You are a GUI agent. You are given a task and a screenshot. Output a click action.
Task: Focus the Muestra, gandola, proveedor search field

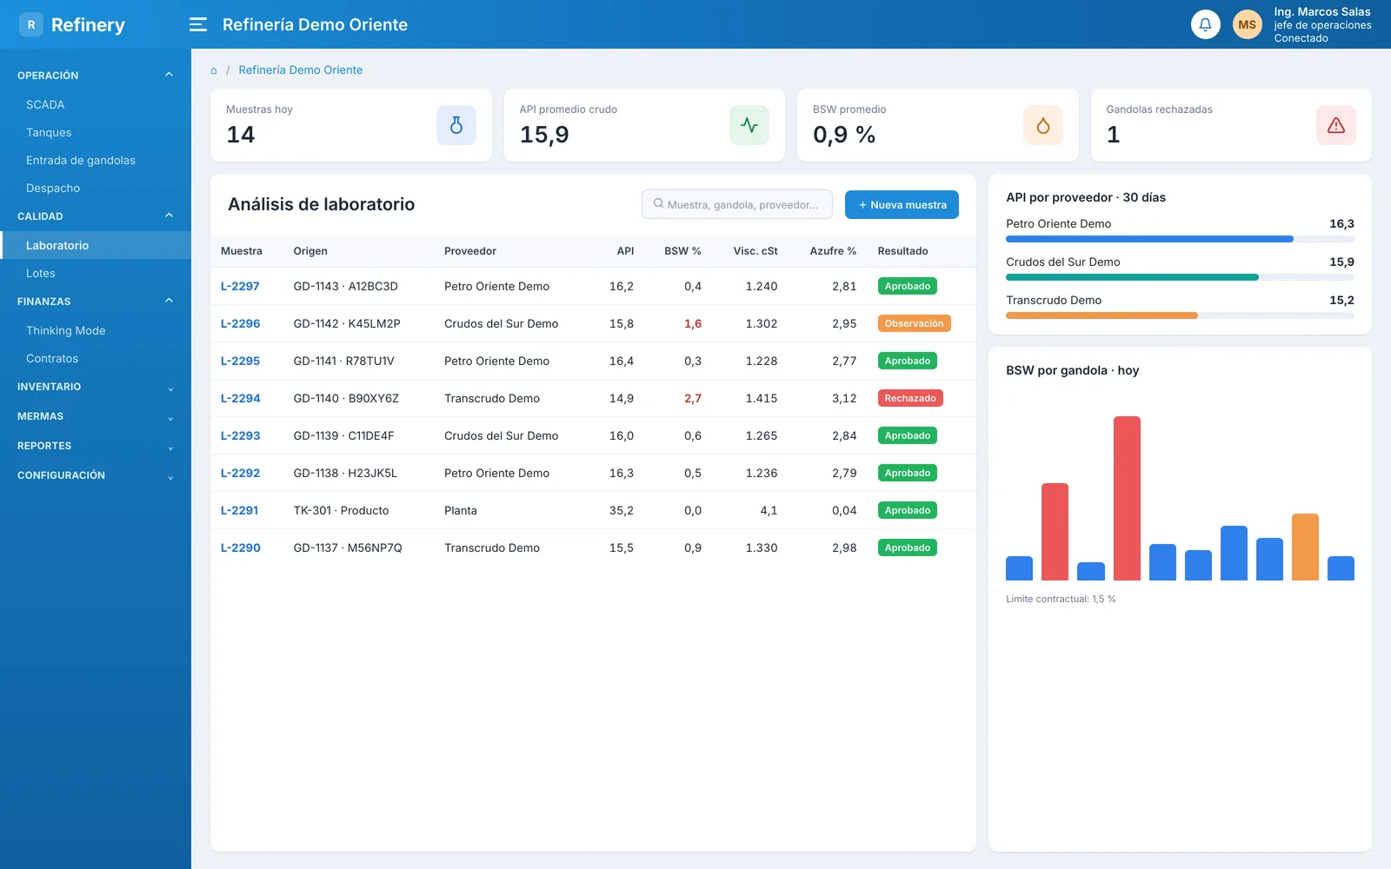(737, 205)
